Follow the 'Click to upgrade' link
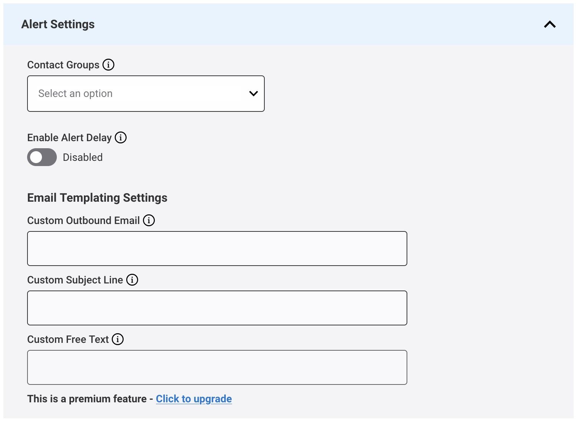The width and height of the screenshot is (577, 422). point(194,399)
